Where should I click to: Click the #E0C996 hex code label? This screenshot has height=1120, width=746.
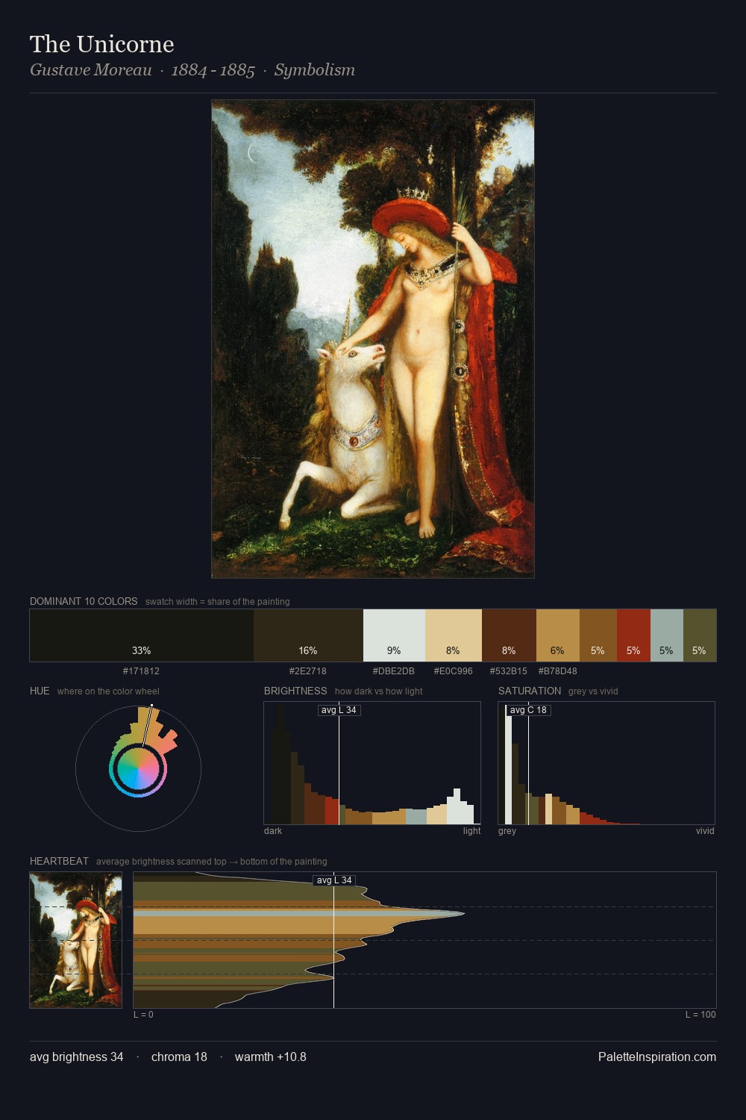(454, 671)
